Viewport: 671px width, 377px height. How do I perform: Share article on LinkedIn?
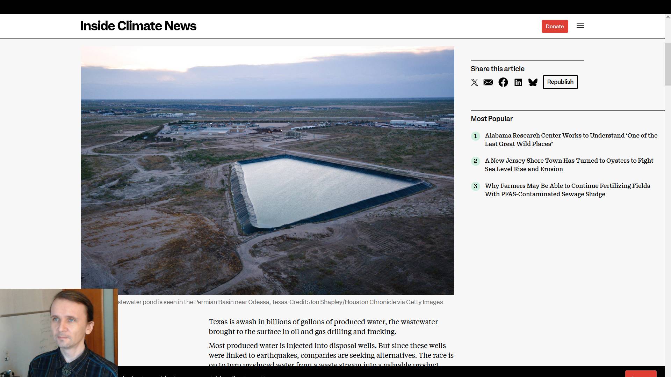pyautogui.click(x=518, y=82)
